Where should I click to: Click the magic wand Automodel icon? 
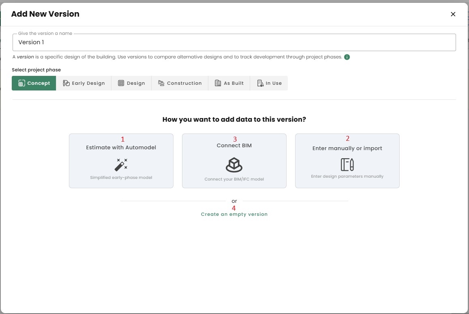121,164
